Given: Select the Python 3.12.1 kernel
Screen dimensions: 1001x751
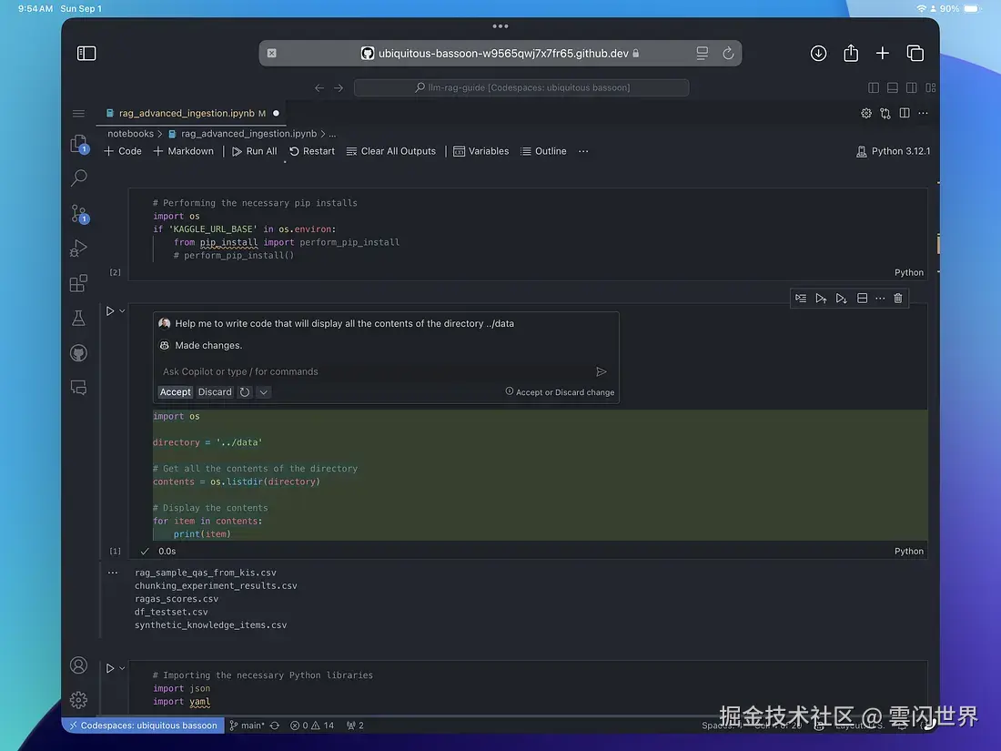Looking at the screenshot, I should pyautogui.click(x=893, y=151).
